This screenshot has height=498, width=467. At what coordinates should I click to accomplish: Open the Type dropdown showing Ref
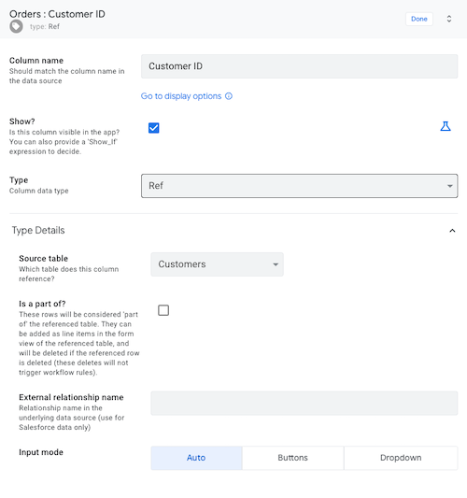[300, 186]
